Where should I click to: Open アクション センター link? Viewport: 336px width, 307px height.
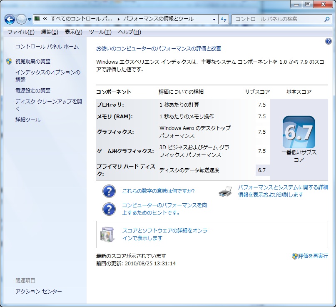39,291
